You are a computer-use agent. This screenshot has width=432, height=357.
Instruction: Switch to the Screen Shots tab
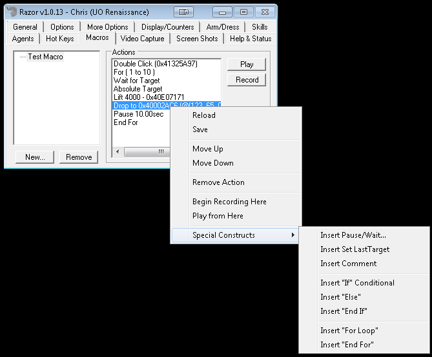[x=197, y=39]
